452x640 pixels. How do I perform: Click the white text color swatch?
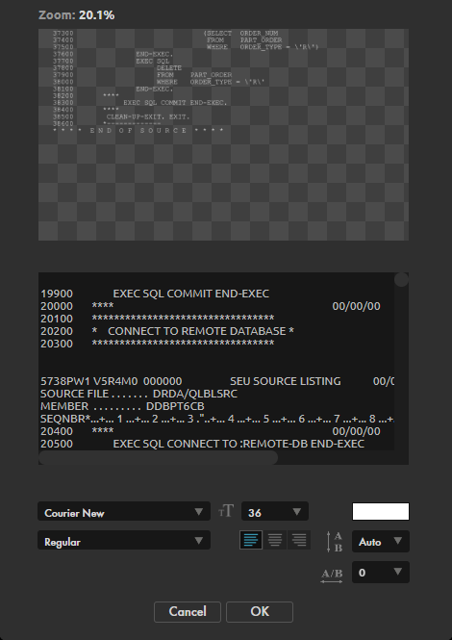[381, 511]
